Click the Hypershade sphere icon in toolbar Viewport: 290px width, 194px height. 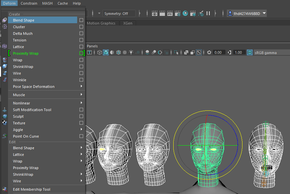click(x=185, y=14)
